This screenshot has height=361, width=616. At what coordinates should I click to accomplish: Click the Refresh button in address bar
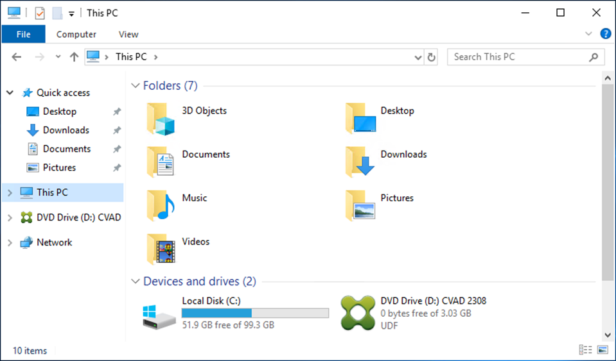tap(432, 57)
